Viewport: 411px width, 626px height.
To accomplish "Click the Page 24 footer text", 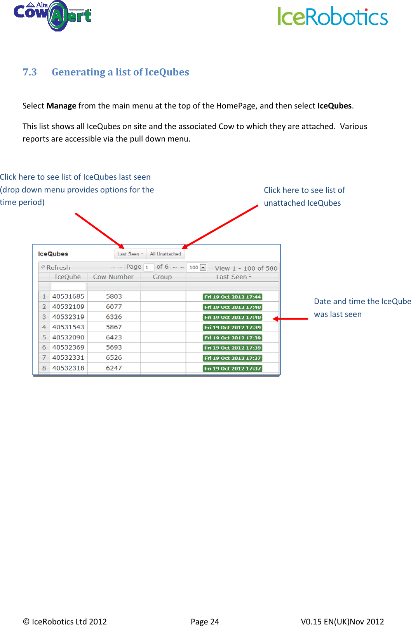I will 205,621.
